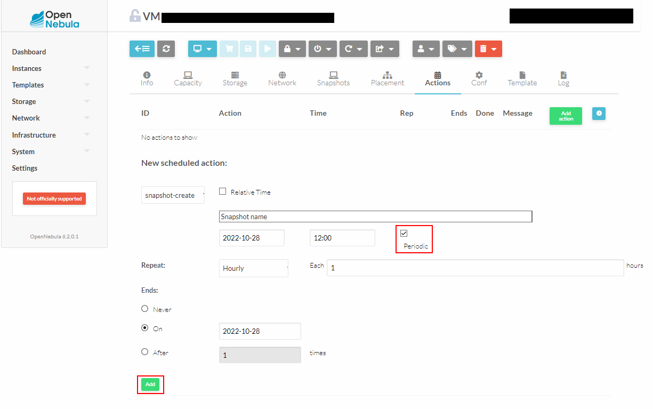Enable the Relative Time checkbox

pos(223,191)
